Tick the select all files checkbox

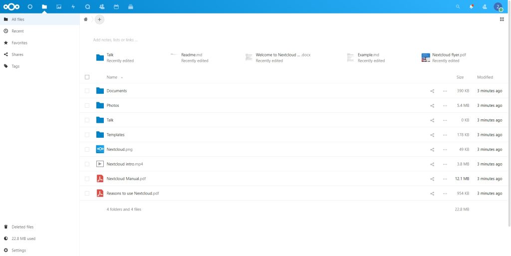87,77
